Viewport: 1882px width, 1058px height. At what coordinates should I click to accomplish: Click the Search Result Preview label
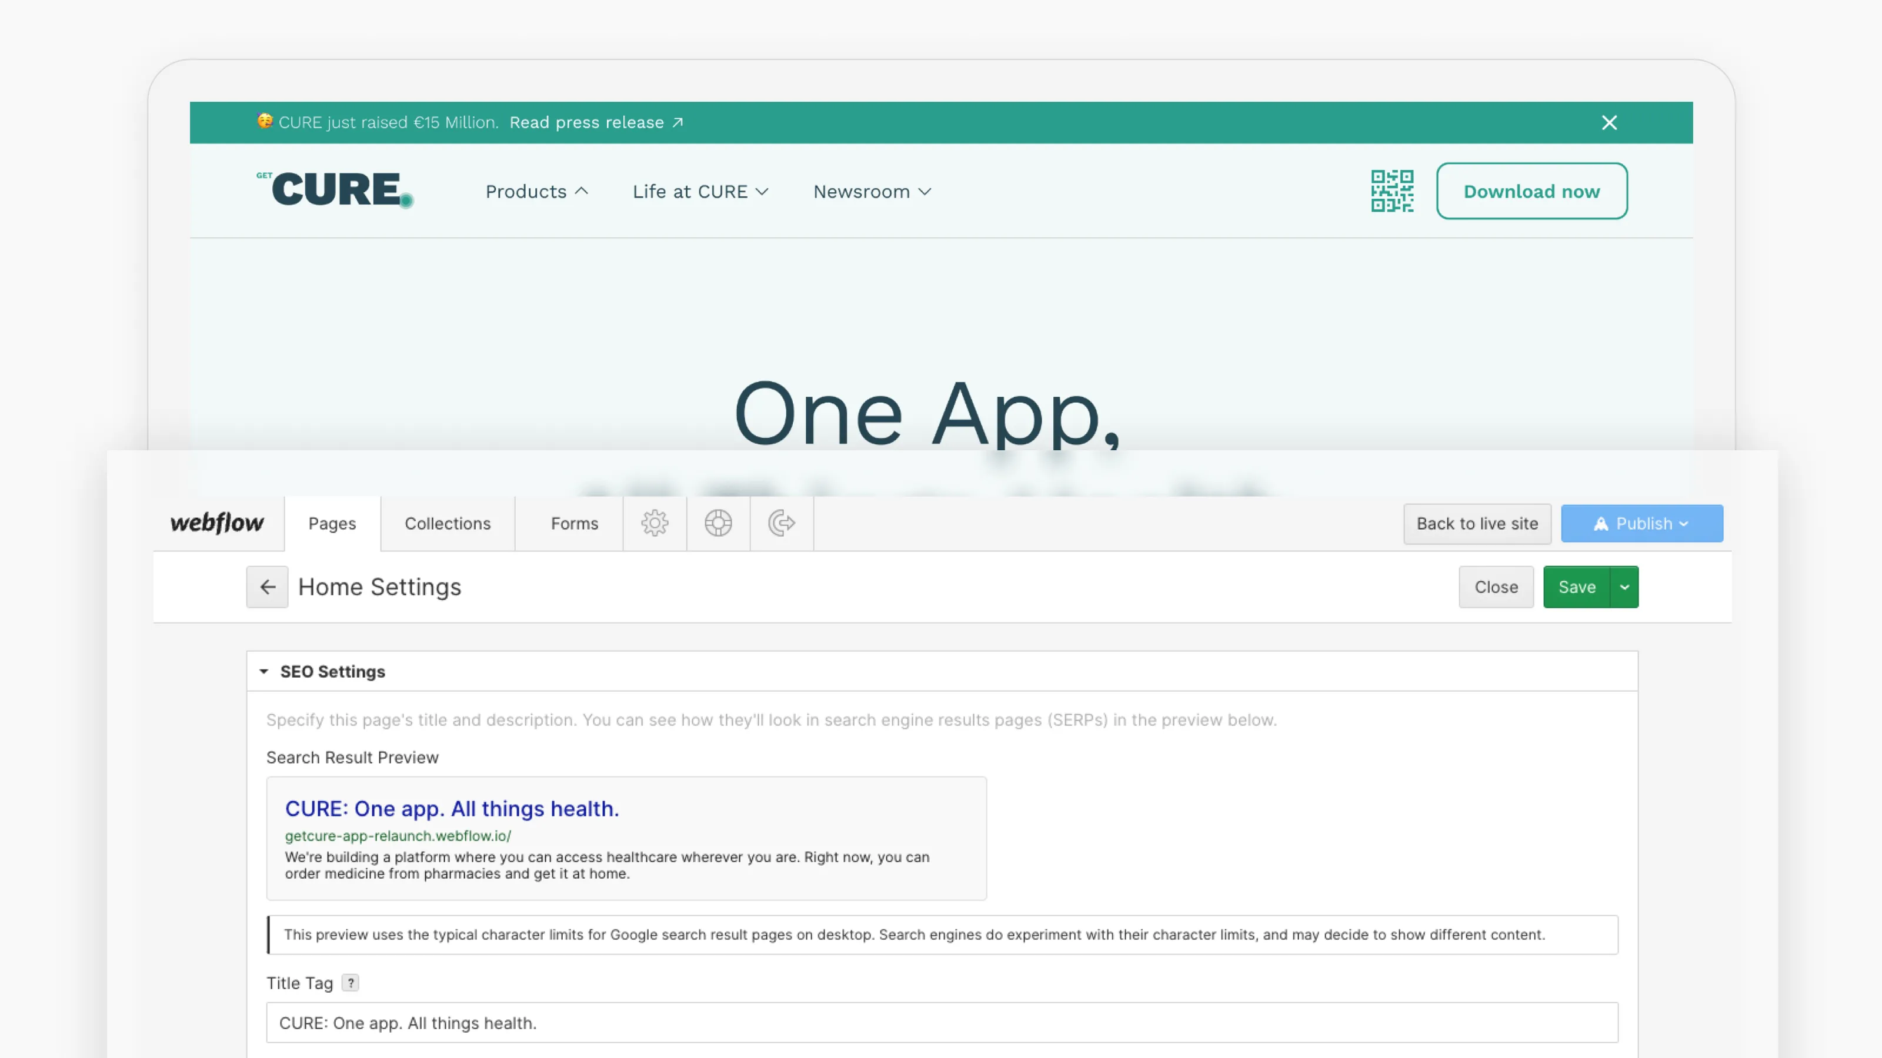pyautogui.click(x=352, y=757)
